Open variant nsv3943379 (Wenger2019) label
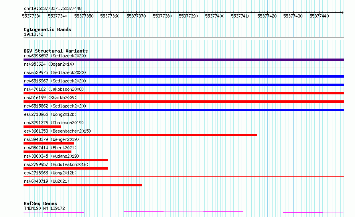Viewport: 355px width, 217px height. tap(51, 139)
